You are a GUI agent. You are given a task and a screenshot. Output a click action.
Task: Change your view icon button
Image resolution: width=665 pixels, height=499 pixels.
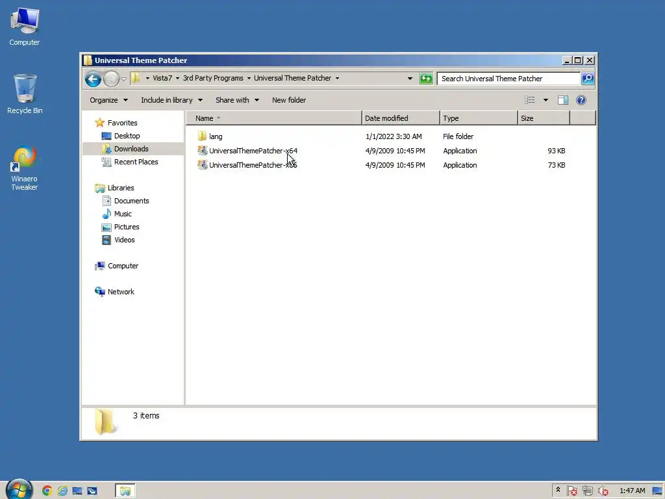pos(530,100)
